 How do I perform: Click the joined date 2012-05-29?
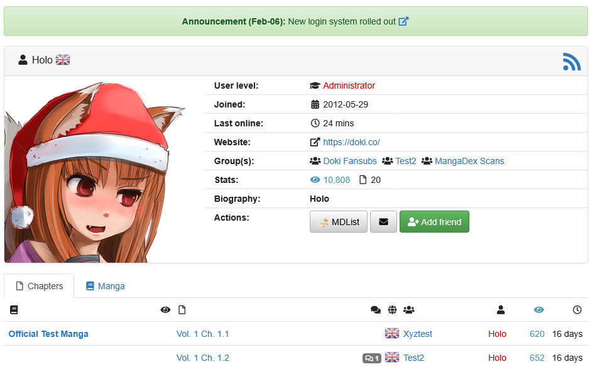click(346, 104)
